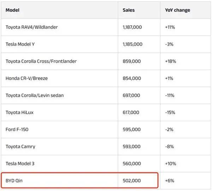Click the Sales column header
This screenshot has width=212, height=191.
click(129, 10)
